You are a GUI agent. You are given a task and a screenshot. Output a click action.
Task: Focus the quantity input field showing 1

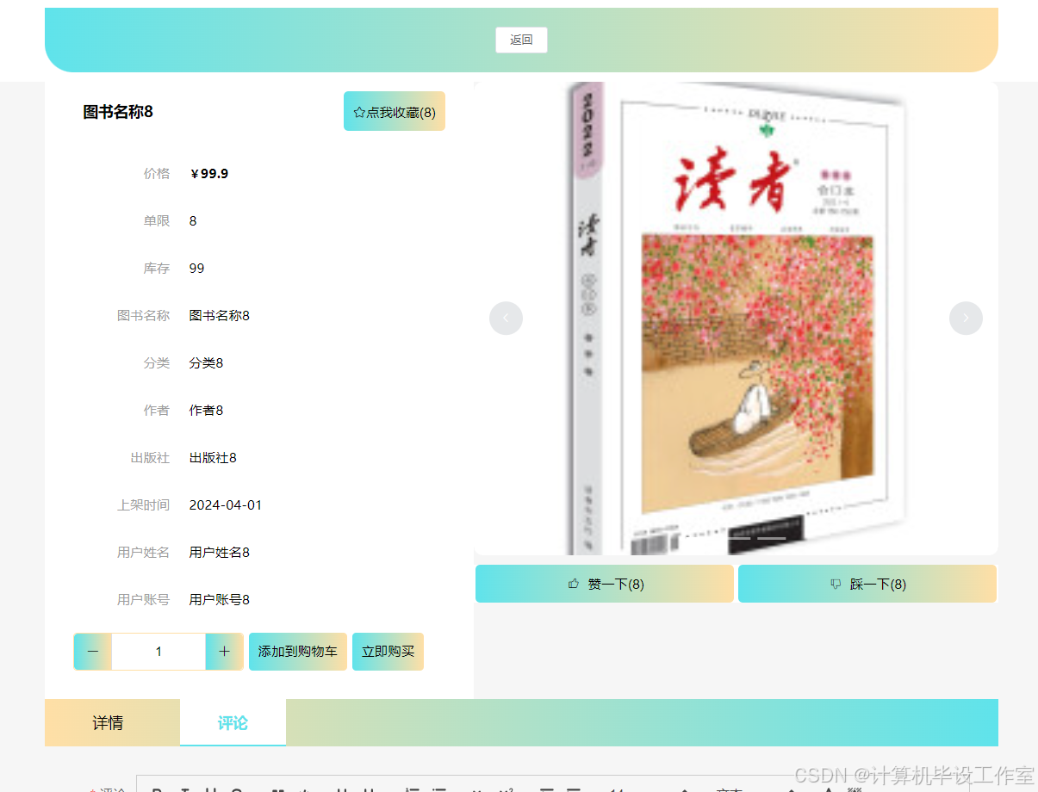pyautogui.click(x=158, y=652)
